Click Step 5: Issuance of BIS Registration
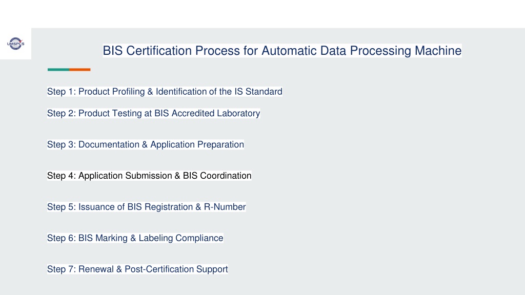This screenshot has width=525, height=295. [x=146, y=207]
